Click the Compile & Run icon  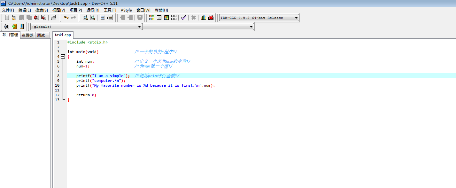166,18
